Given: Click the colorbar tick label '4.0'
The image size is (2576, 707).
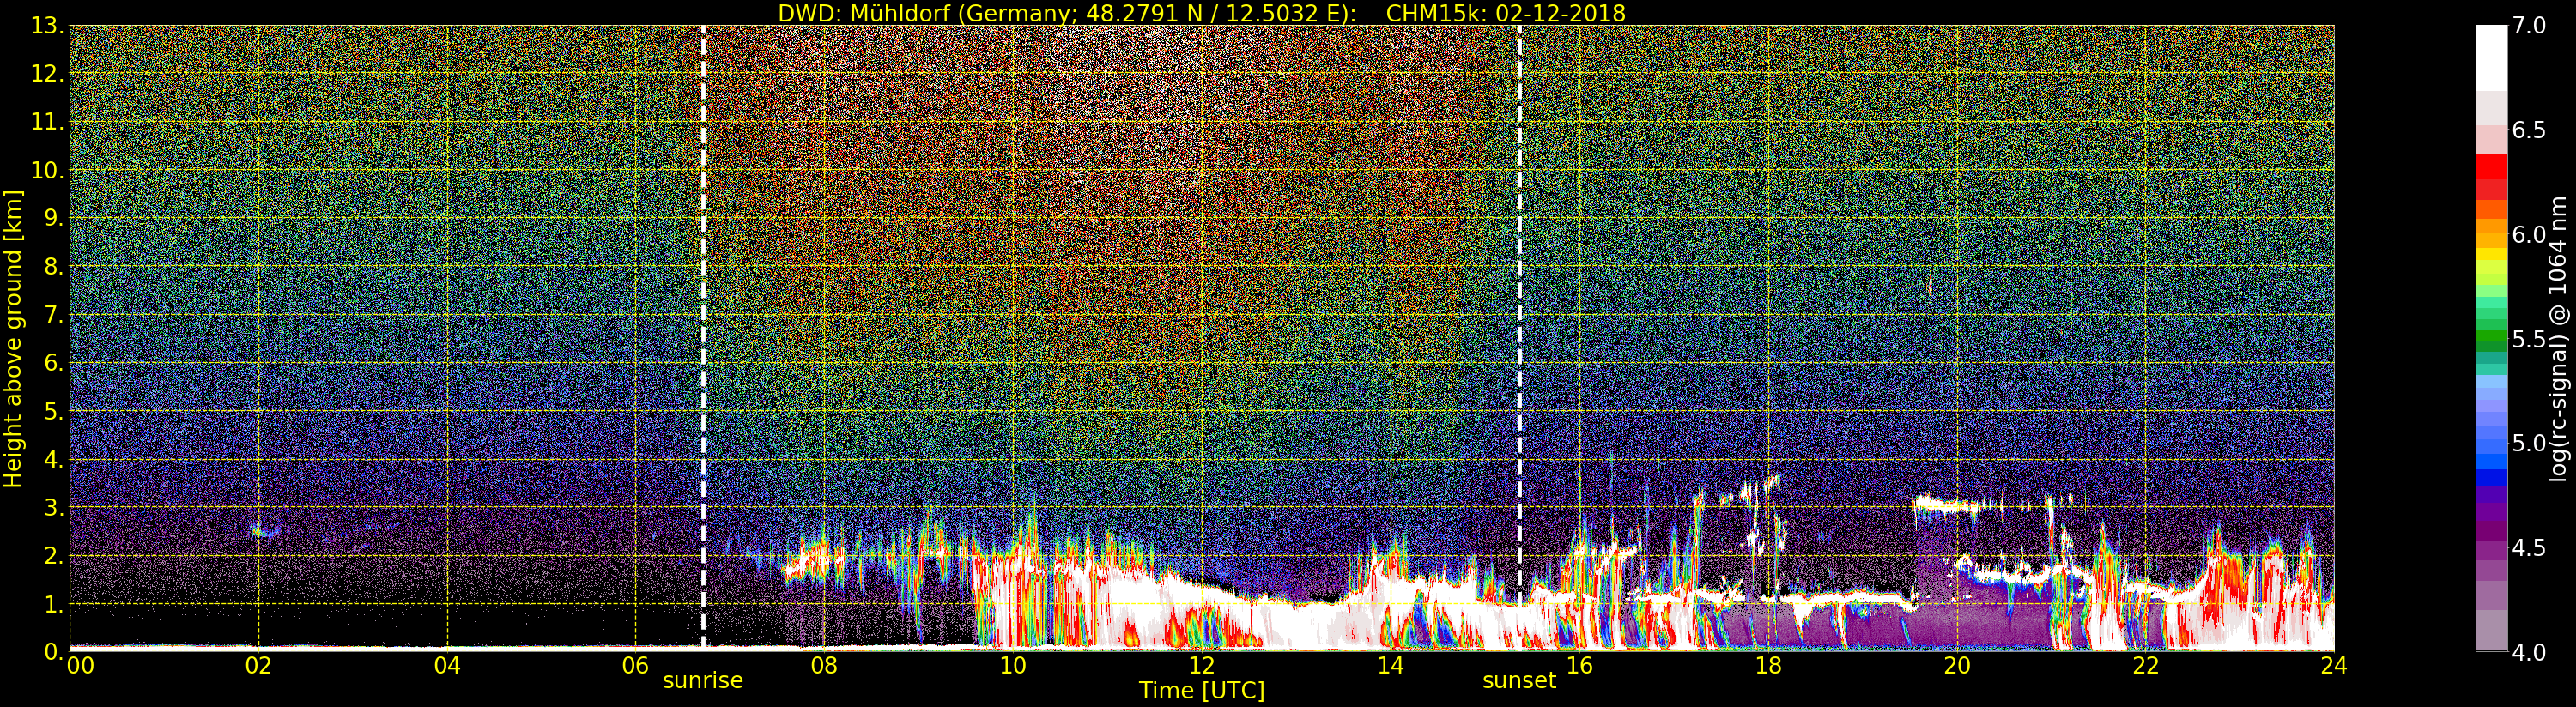Looking at the screenshot, I should click(x=2529, y=652).
